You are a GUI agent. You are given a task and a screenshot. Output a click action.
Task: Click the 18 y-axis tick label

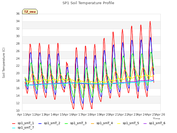point(18,81)
